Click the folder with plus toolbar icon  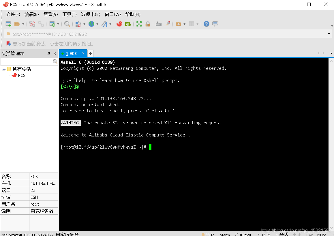tap(179, 24)
